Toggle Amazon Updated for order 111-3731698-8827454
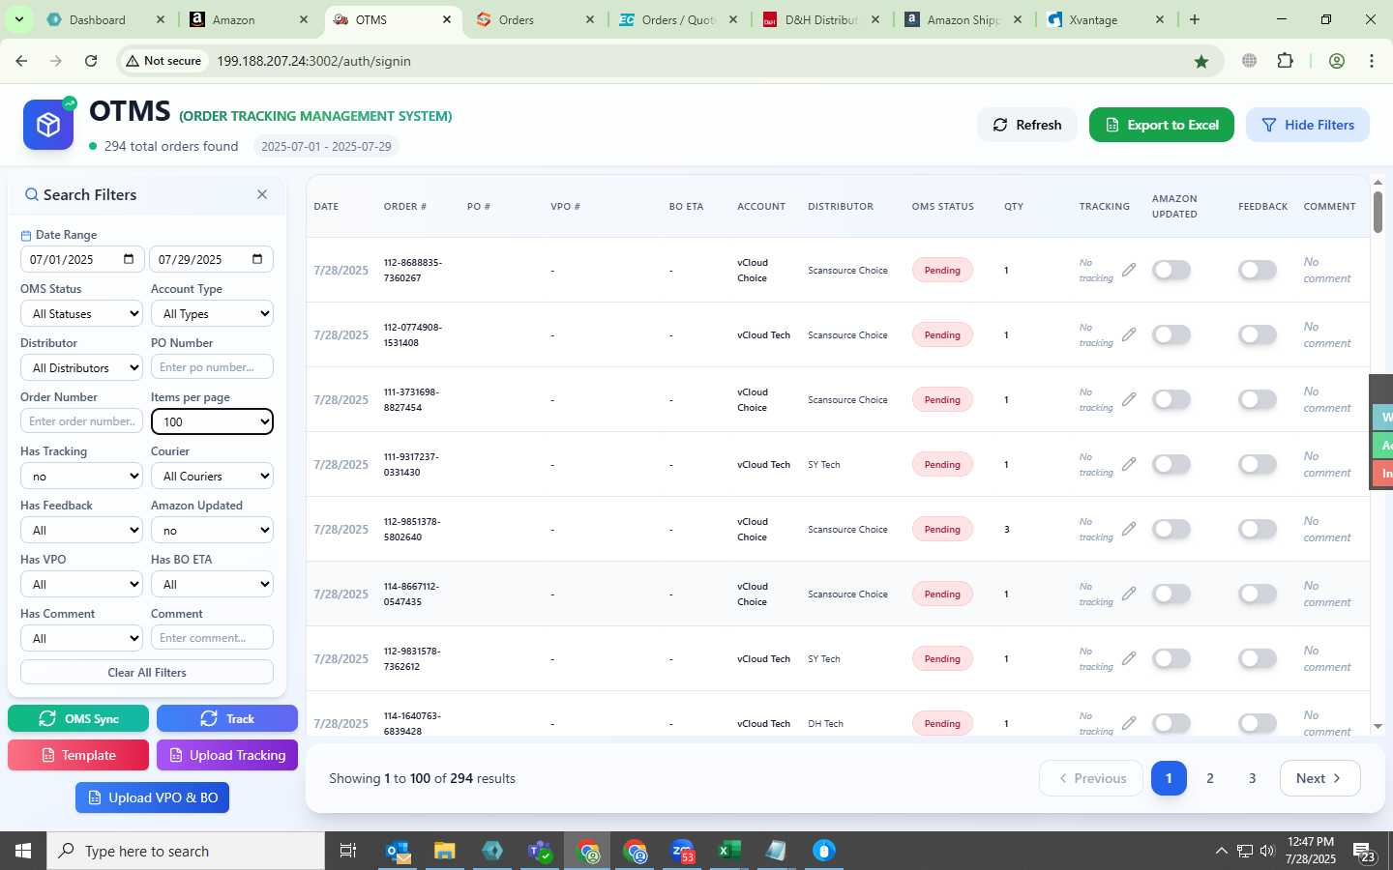Screen dimensions: 1393x870 point(1171,399)
